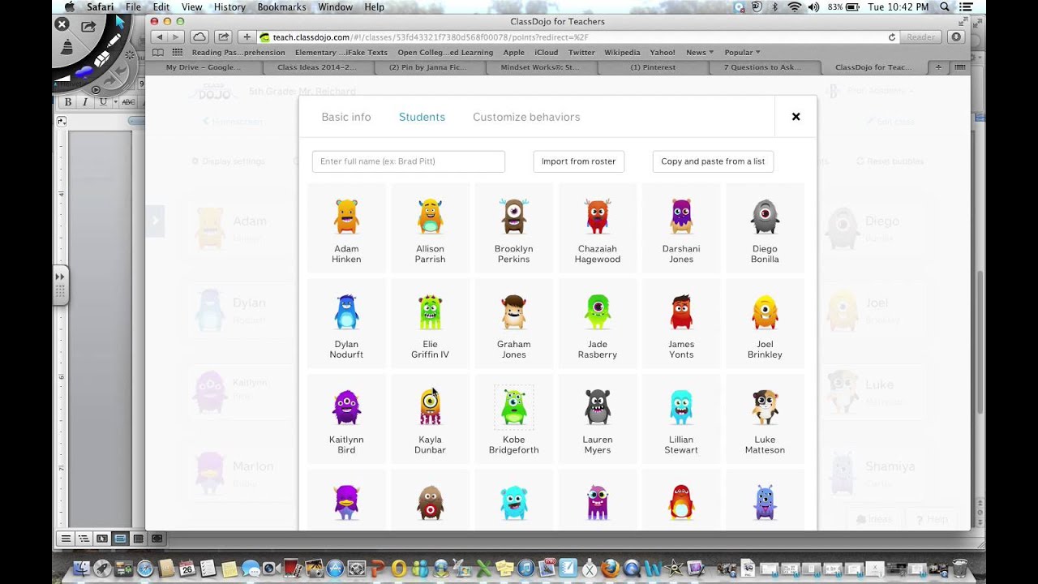The height and width of the screenshot is (584, 1038).
Task: Pick Lauren Myers' dark gray avatar
Action: click(x=598, y=407)
